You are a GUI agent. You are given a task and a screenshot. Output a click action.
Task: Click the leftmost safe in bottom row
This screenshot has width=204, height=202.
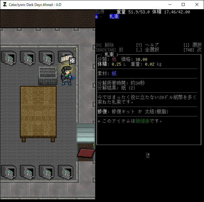(9, 172)
